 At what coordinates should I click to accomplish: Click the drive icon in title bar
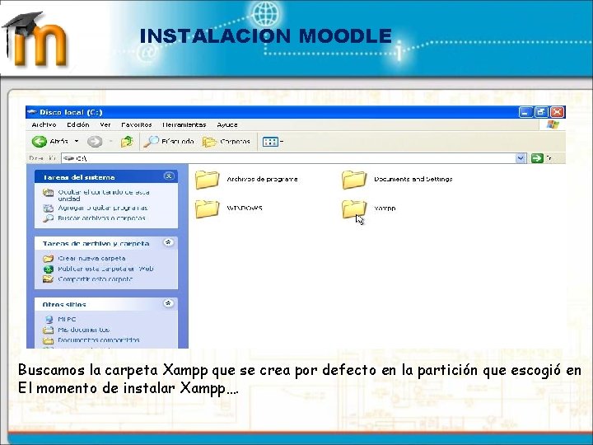pos(32,112)
